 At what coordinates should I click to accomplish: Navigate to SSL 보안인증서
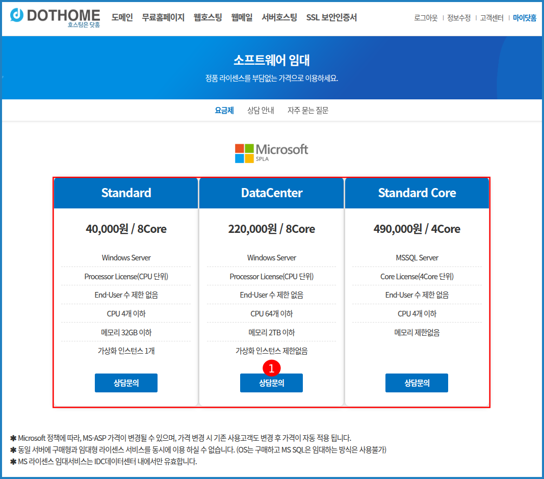[x=331, y=18]
